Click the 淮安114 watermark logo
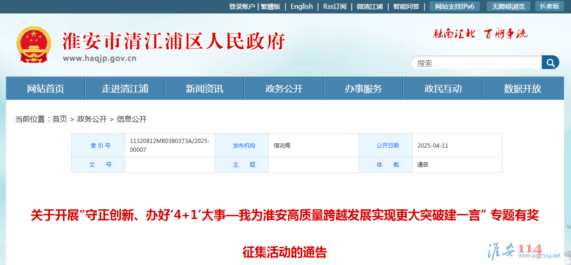 (x=523, y=251)
